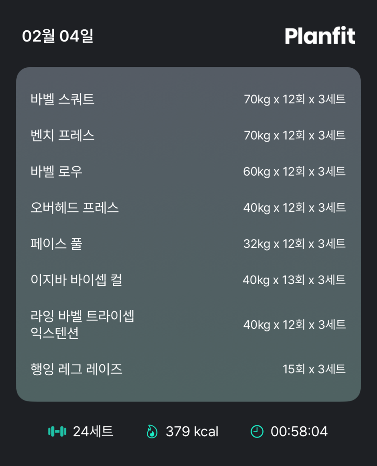Tap the 오버헤드 프레스 exercise name

(74, 207)
